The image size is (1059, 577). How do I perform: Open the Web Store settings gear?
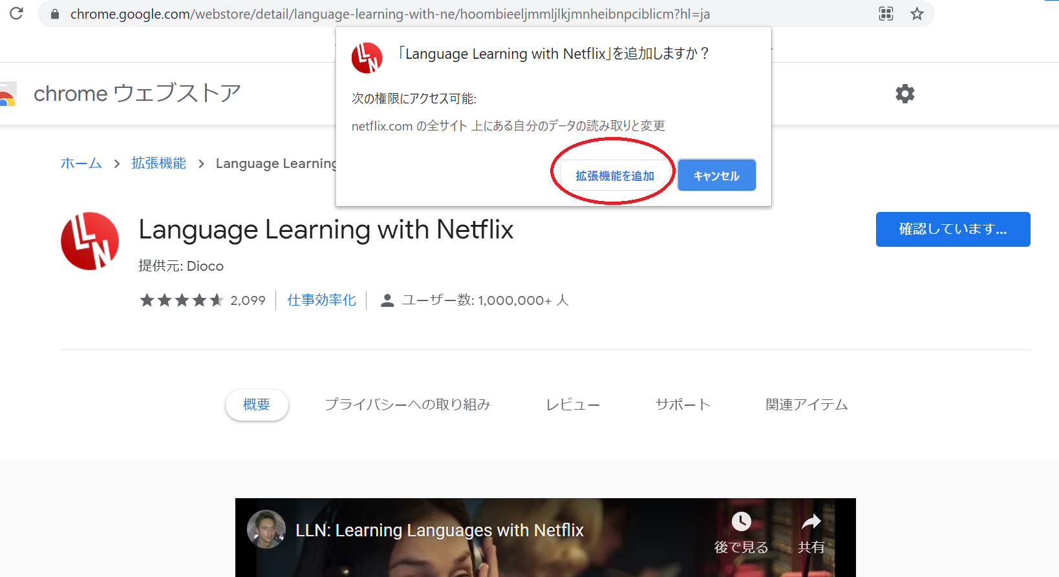904,94
